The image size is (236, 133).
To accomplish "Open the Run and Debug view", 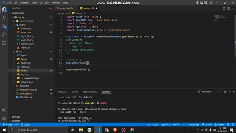I will 4,34.
